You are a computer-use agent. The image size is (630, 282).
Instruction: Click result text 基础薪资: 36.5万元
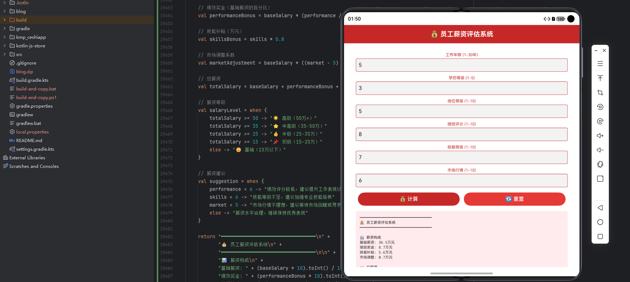[x=377, y=243]
